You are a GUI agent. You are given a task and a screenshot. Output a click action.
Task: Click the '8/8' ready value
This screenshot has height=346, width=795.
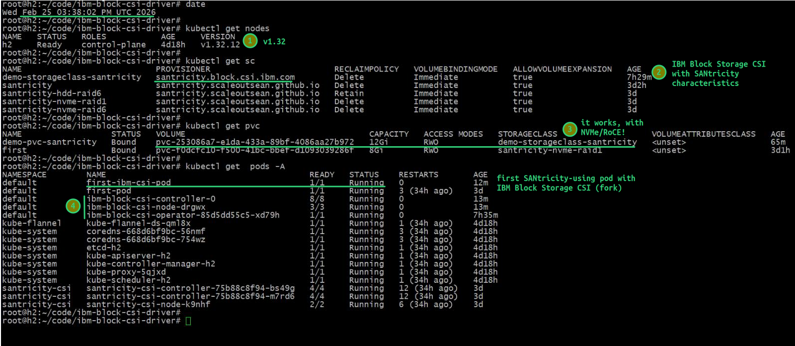tap(317, 199)
